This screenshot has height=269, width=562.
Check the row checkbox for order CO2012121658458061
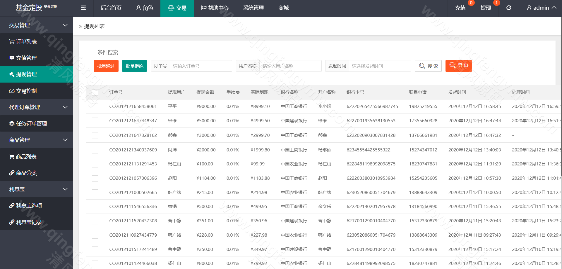95,106
